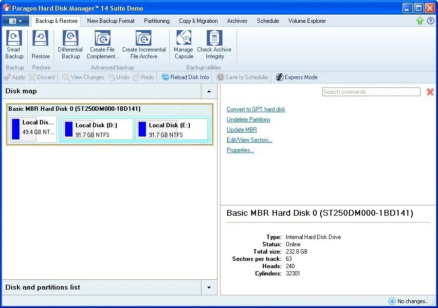Image resolution: width=438 pixels, height=308 pixels.
Task: Select Local Disk (D:) partition
Action: 97,129
